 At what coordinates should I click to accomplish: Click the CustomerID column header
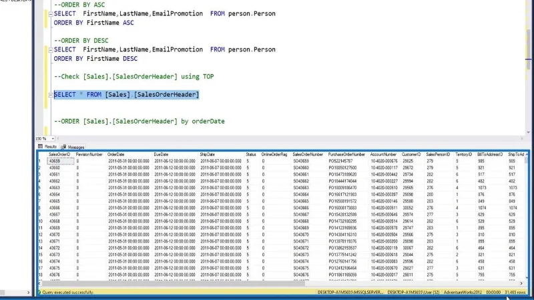tap(411, 154)
